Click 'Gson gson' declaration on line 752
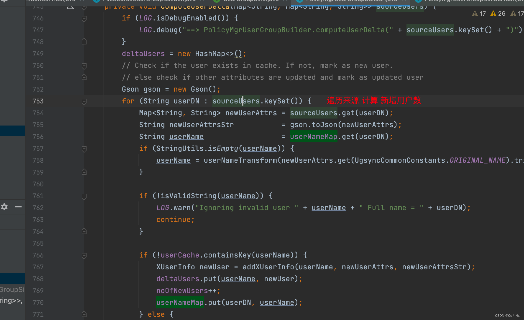 tap(141, 89)
